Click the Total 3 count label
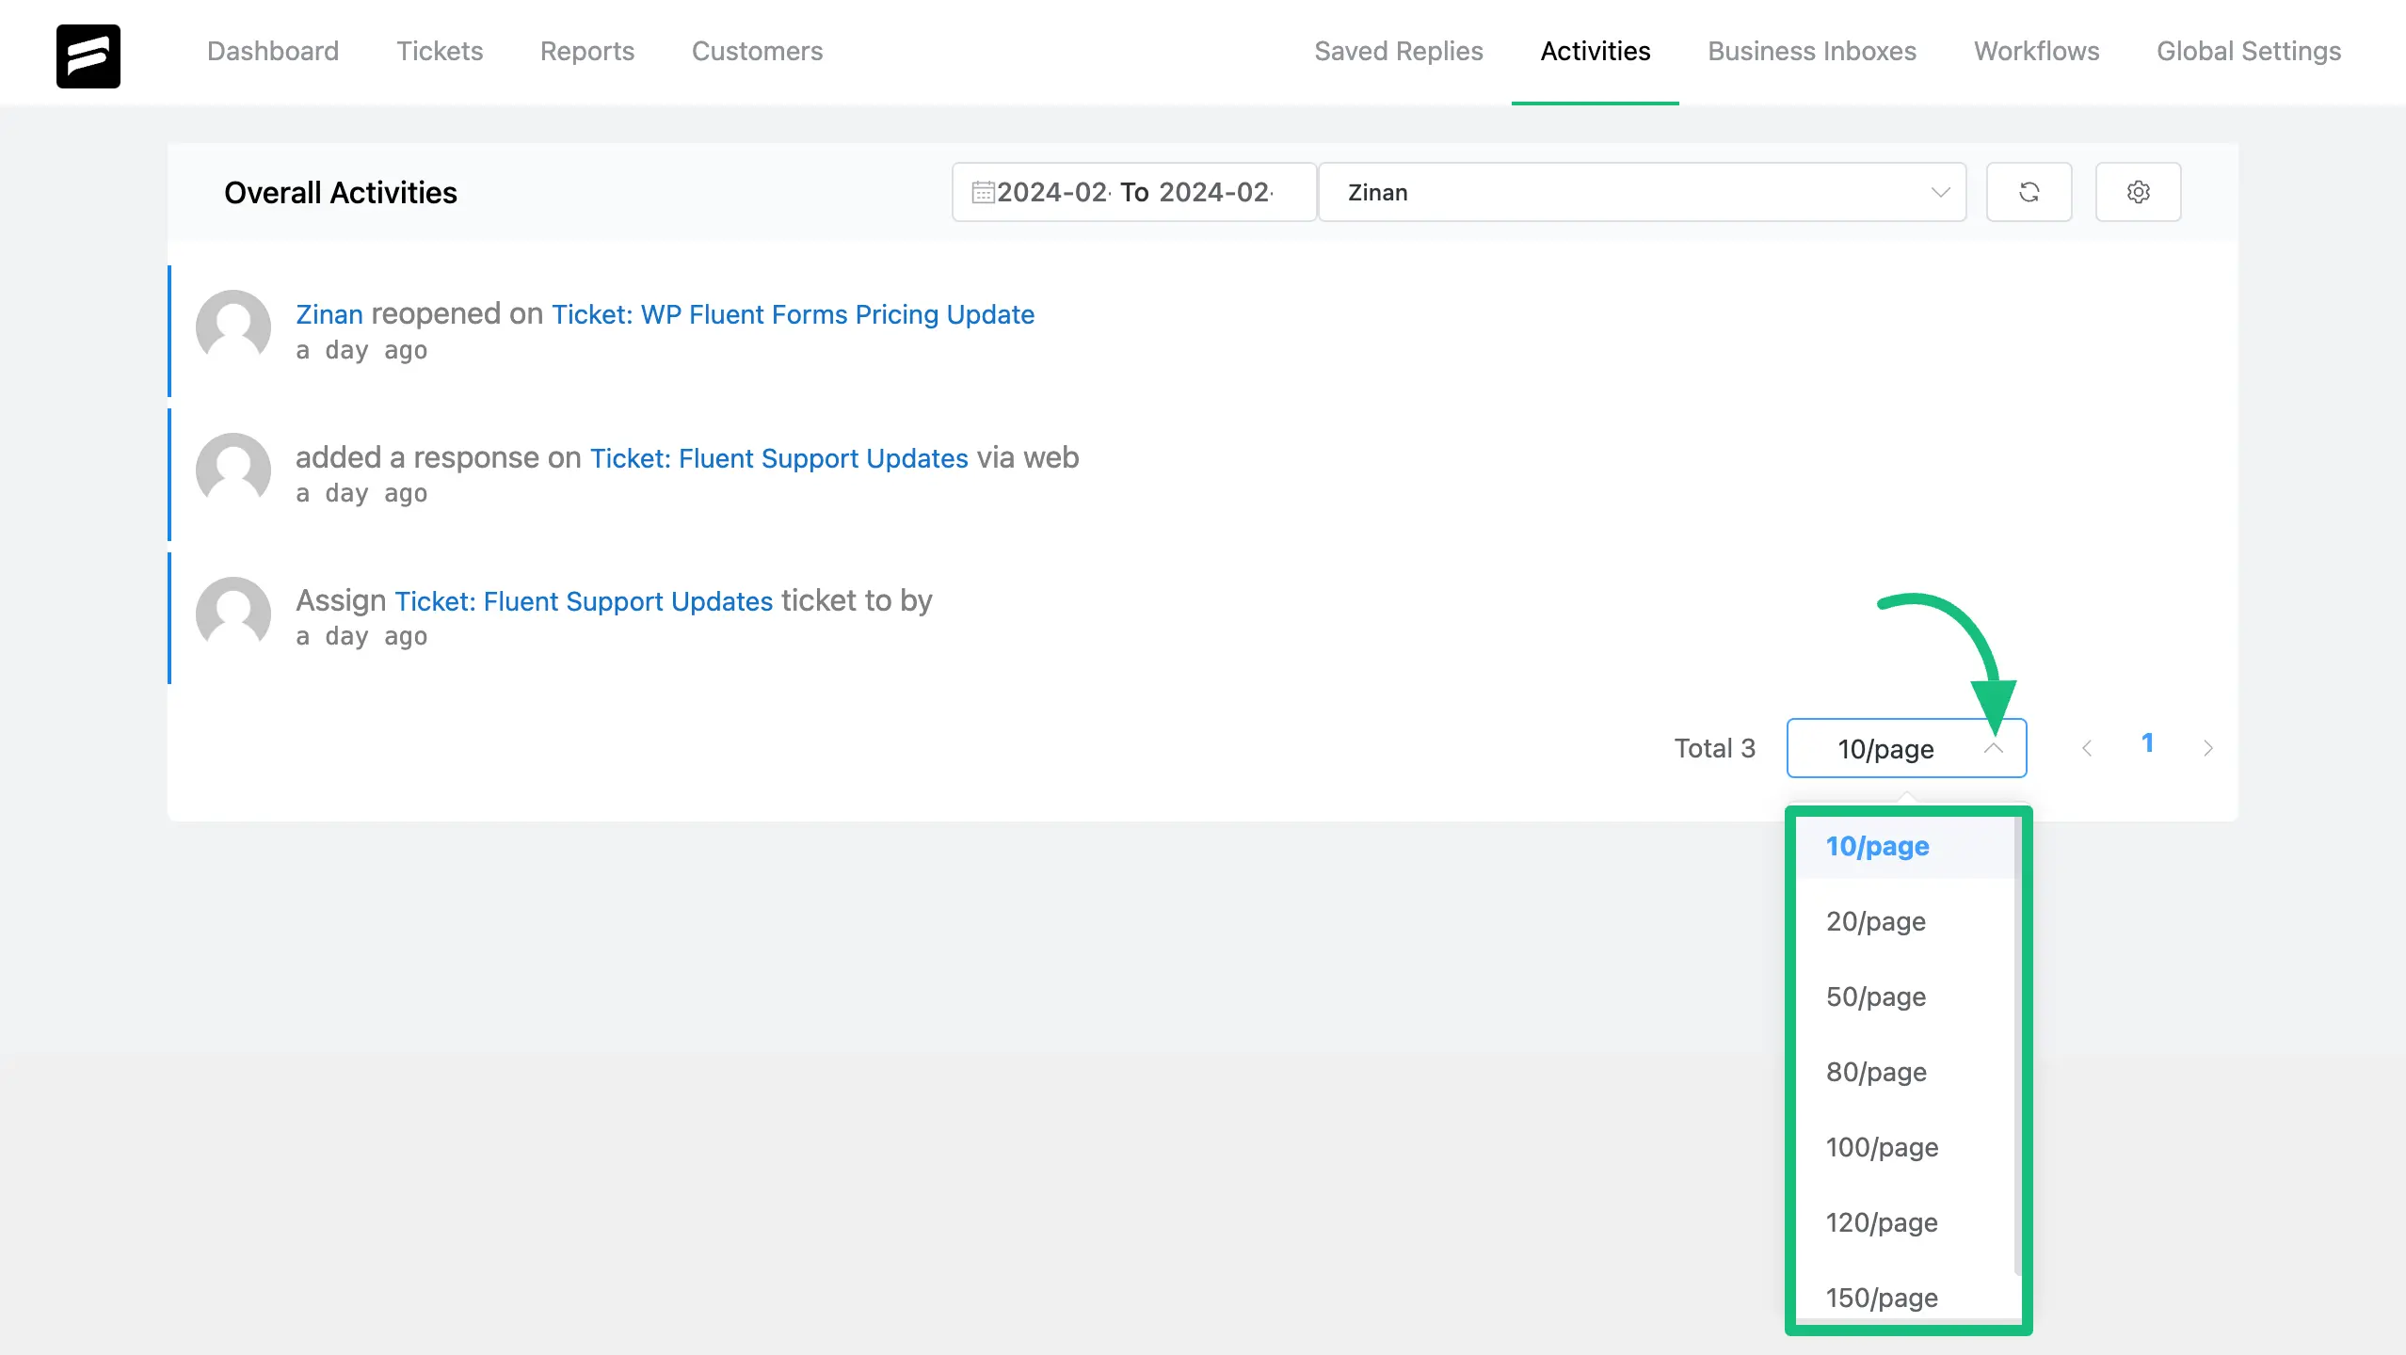Viewport: 2406px width, 1355px height. (1714, 748)
